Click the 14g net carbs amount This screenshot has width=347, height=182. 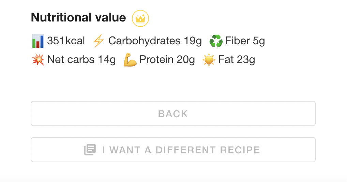107,60
